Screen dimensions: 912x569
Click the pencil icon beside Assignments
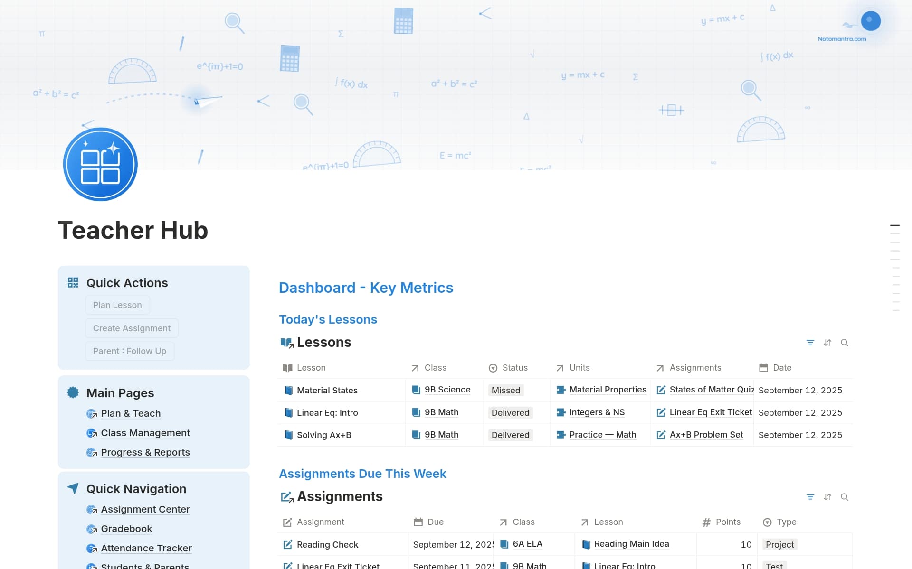286,496
